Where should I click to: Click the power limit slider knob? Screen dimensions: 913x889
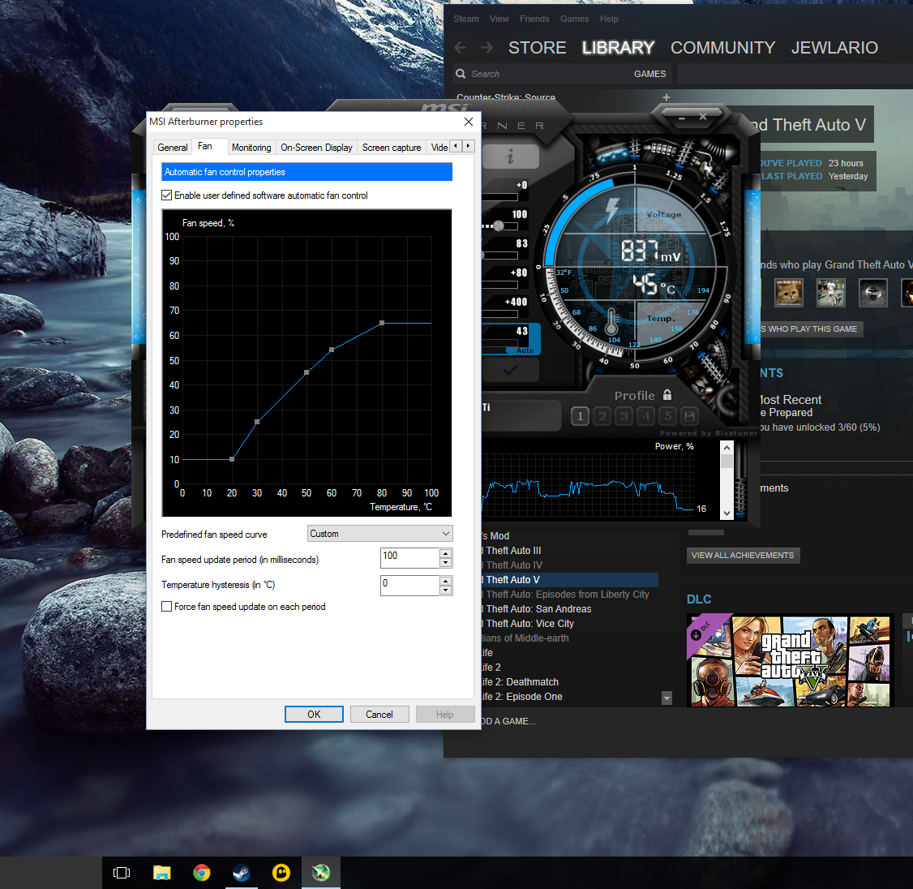498,226
